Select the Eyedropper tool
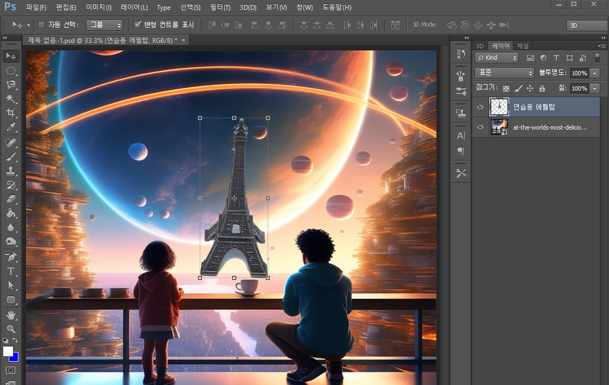Viewport: 609px width, 385px height. [x=11, y=127]
